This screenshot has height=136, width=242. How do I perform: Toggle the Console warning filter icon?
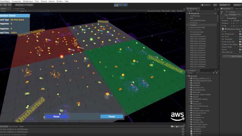(x=177, y=126)
